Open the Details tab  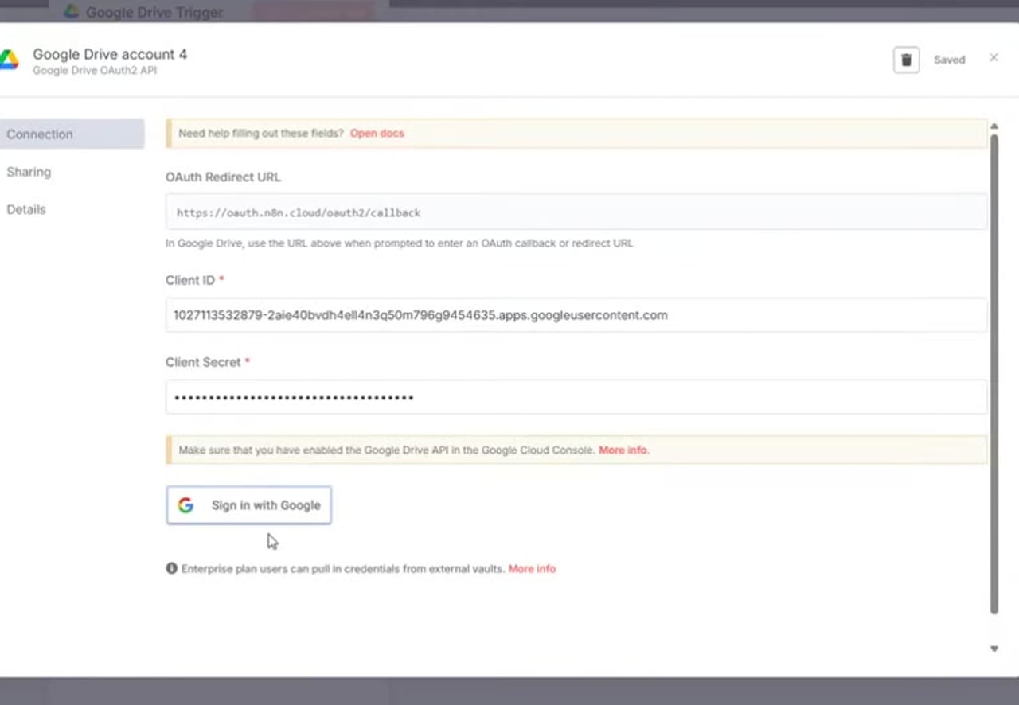coord(26,209)
